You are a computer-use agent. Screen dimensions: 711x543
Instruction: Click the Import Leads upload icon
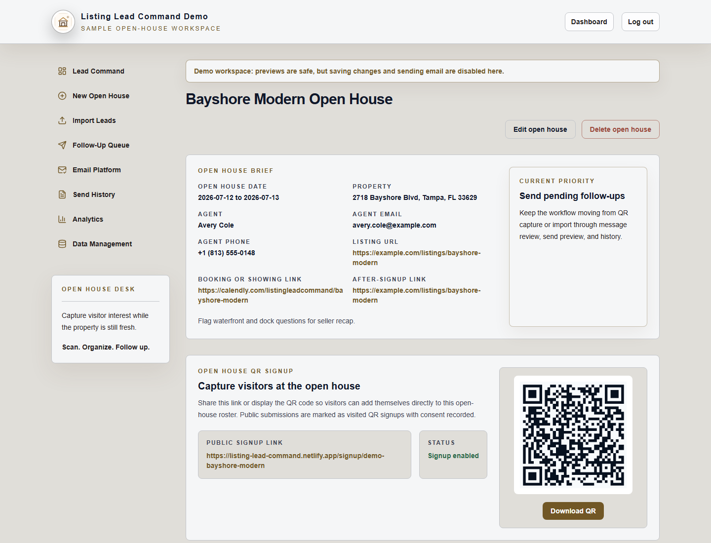pyautogui.click(x=62, y=120)
